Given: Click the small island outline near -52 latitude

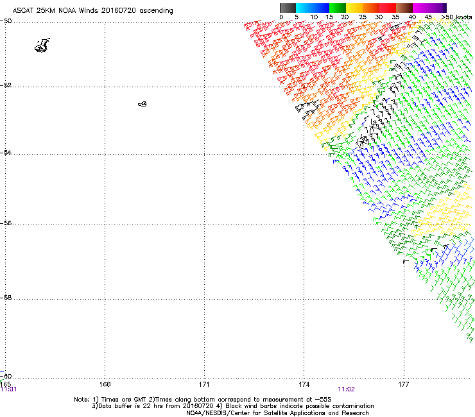Looking at the screenshot, I should click(x=142, y=104).
